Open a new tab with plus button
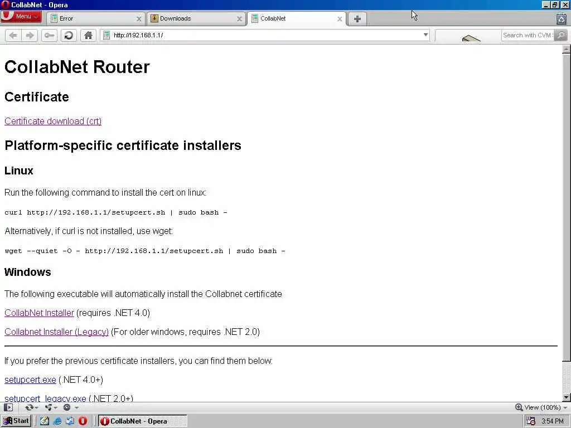Viewport: 571px width, 428px height. 357,19
